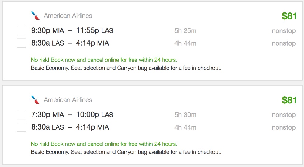Check the 7:30p MIA departure flight box
Viewport: 304px width, 167px height.
[x=21, y=115]
